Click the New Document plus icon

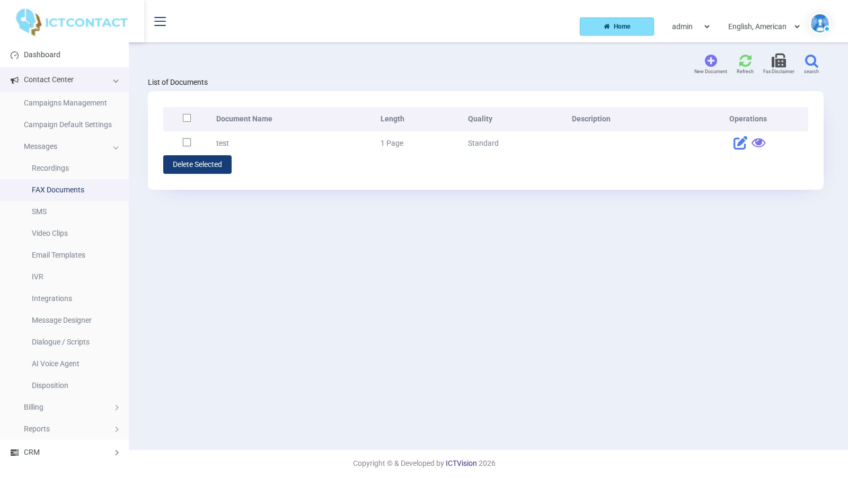(x=711, y=60)
